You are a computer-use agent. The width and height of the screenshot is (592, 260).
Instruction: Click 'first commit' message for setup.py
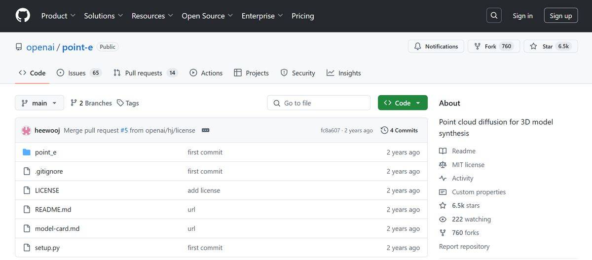[205, 248]
